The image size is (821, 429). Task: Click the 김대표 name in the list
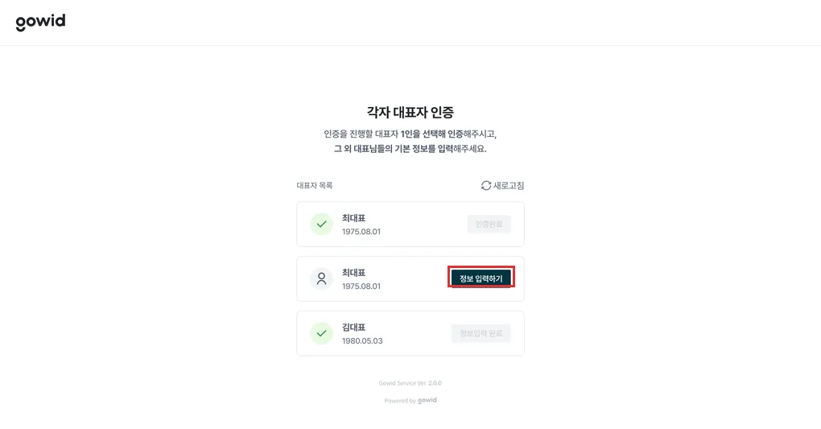tap(354, 328)
